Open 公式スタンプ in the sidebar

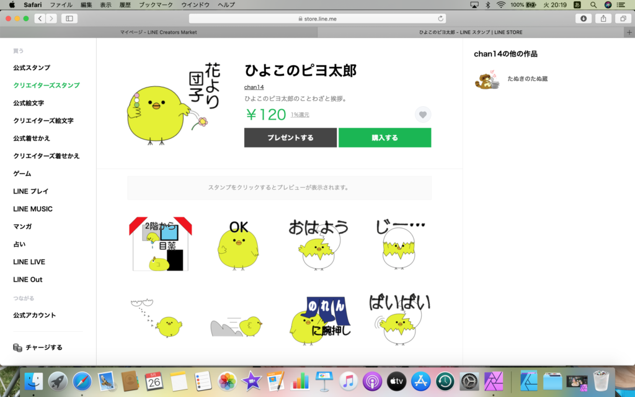(x=32, y=68)
